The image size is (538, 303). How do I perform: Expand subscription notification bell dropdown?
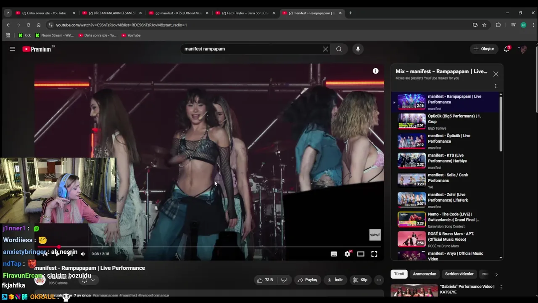tap(88, 280)
